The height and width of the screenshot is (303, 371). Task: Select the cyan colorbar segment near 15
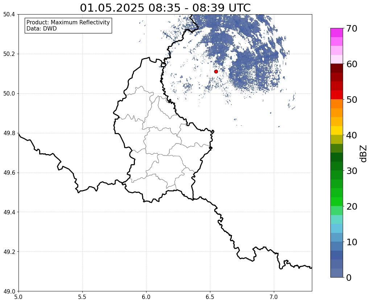click(x=337, y=219)
